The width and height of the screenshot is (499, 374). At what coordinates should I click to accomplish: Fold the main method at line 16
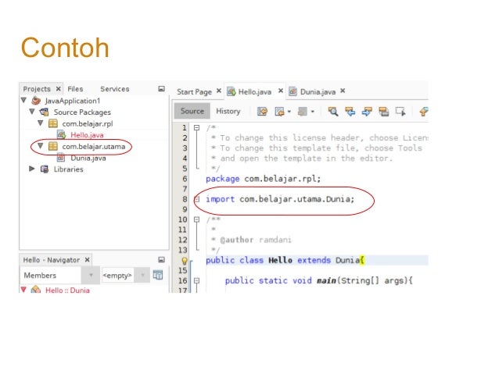point(196,280)
